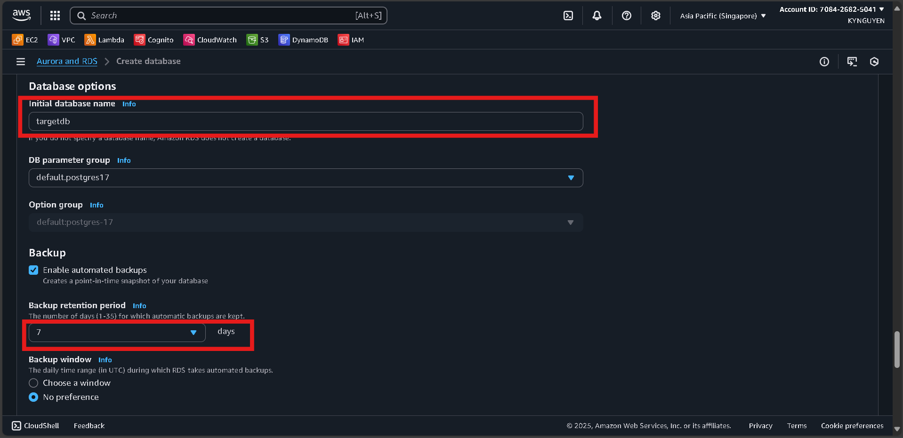Image resolution: width=903 pixels, height=438 pixels.
Task: Select the No preference backup window option
Action: (33, 397)
